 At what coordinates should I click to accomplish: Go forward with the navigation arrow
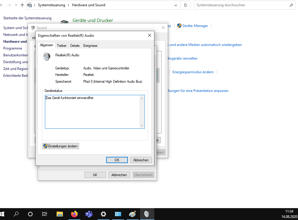tap(9, 5)
